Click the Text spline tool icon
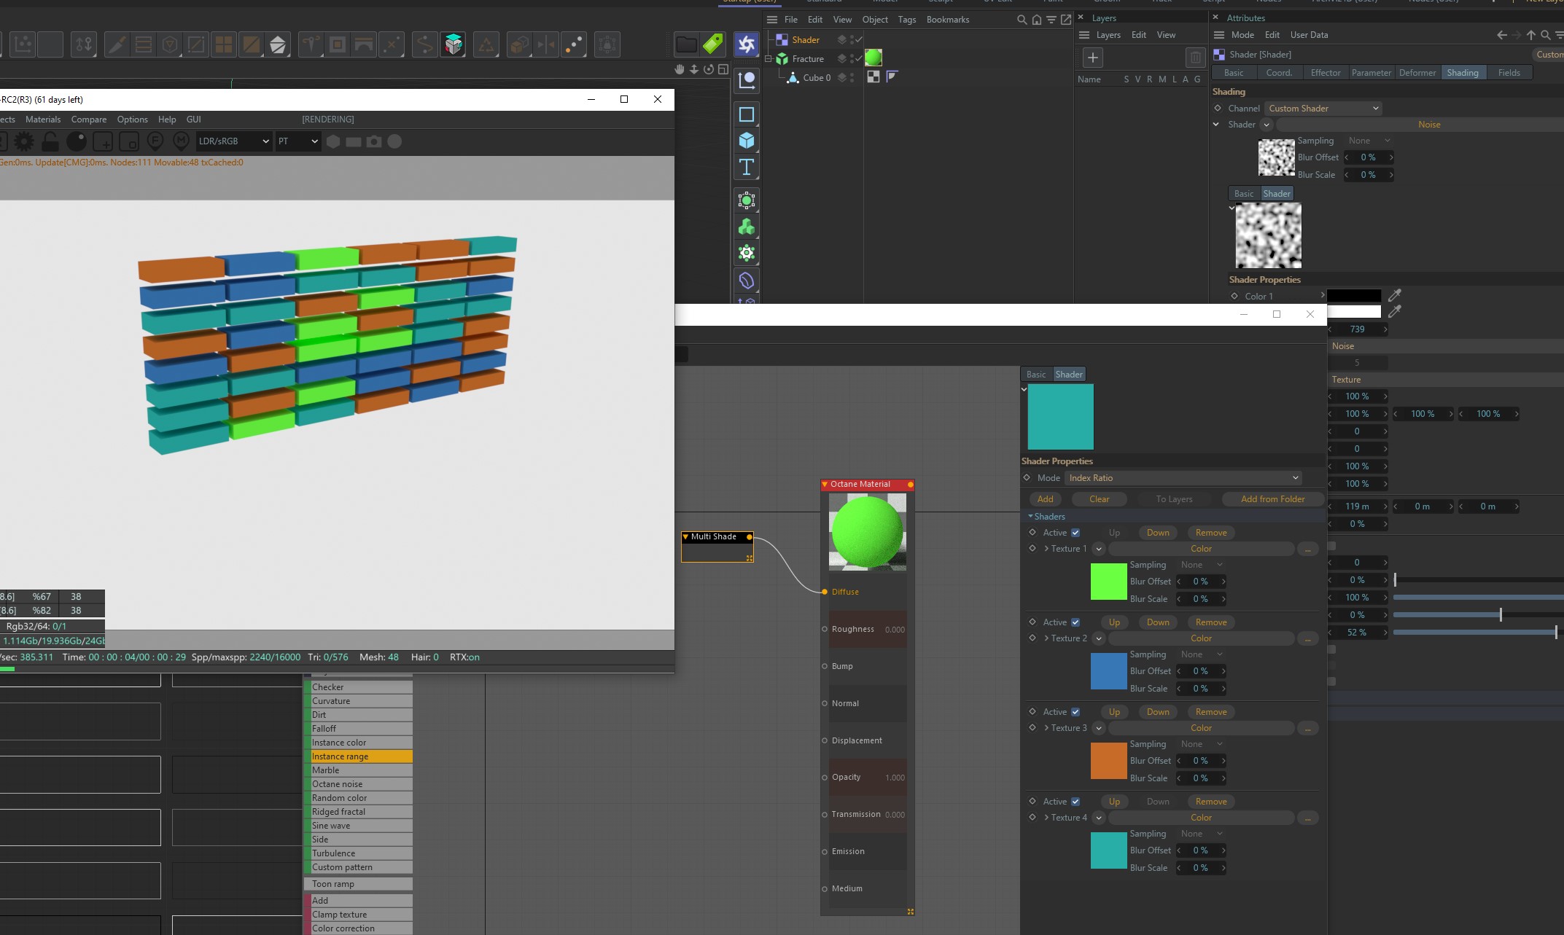 [x=747, y=168]
